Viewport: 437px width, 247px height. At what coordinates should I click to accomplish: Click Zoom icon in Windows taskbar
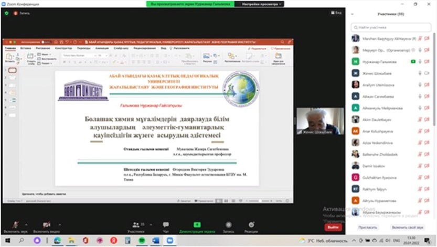pos(170,240)
